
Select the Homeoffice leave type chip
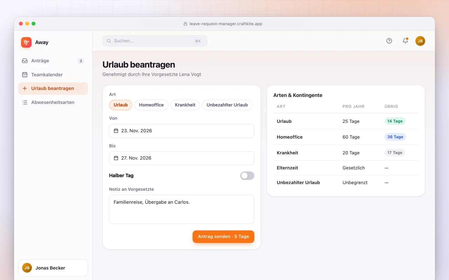pyautogui.click(x=151, y=105)
